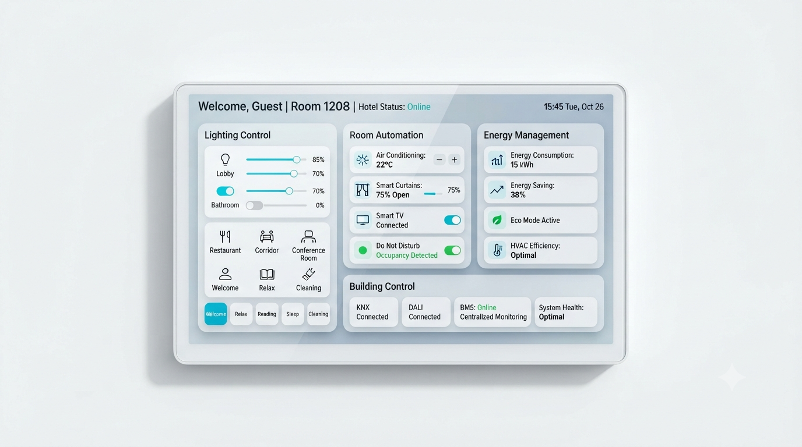Click the Energy Consumption 15 kWh text
This screenshot has height=447, width=802.
(x=542, y=160)
